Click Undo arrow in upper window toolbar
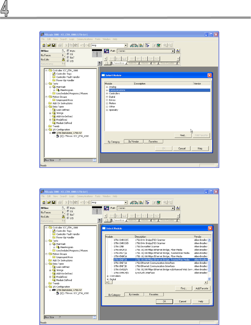Image resolution: width=251 pixels, height=325 pixels. click(82, 45)
